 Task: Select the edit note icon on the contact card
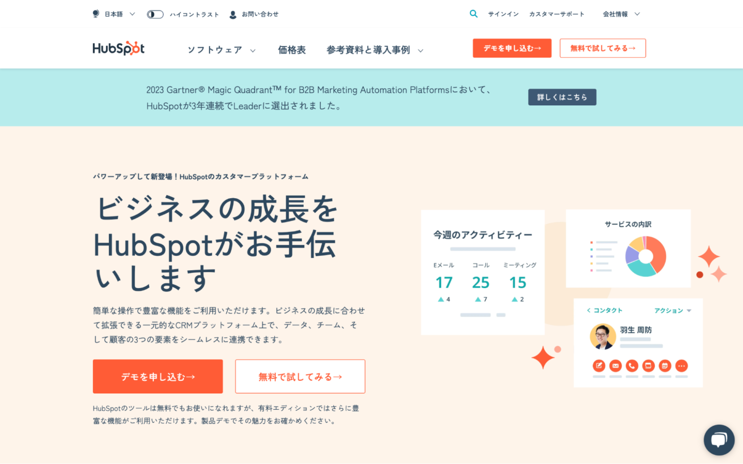tap(599, 366)
